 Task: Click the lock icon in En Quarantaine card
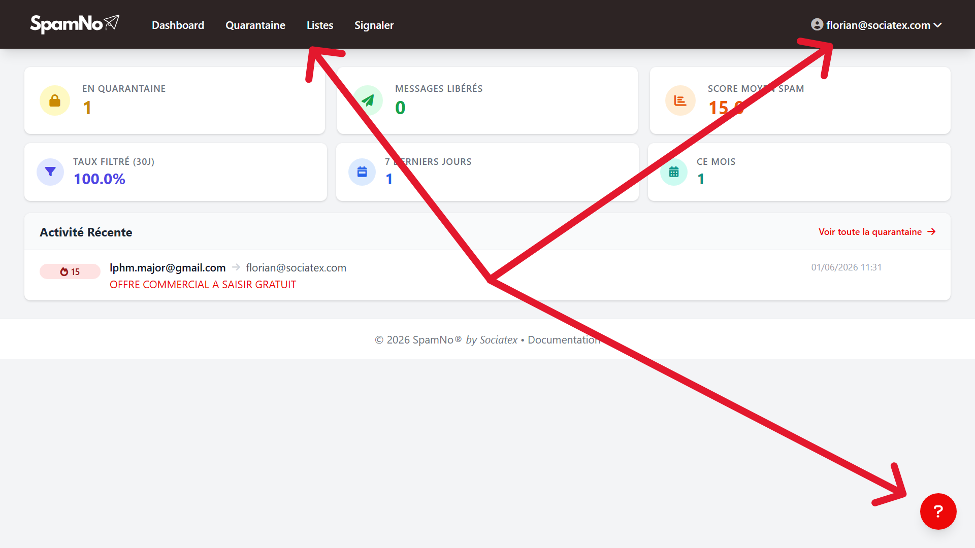click(55, 101)
